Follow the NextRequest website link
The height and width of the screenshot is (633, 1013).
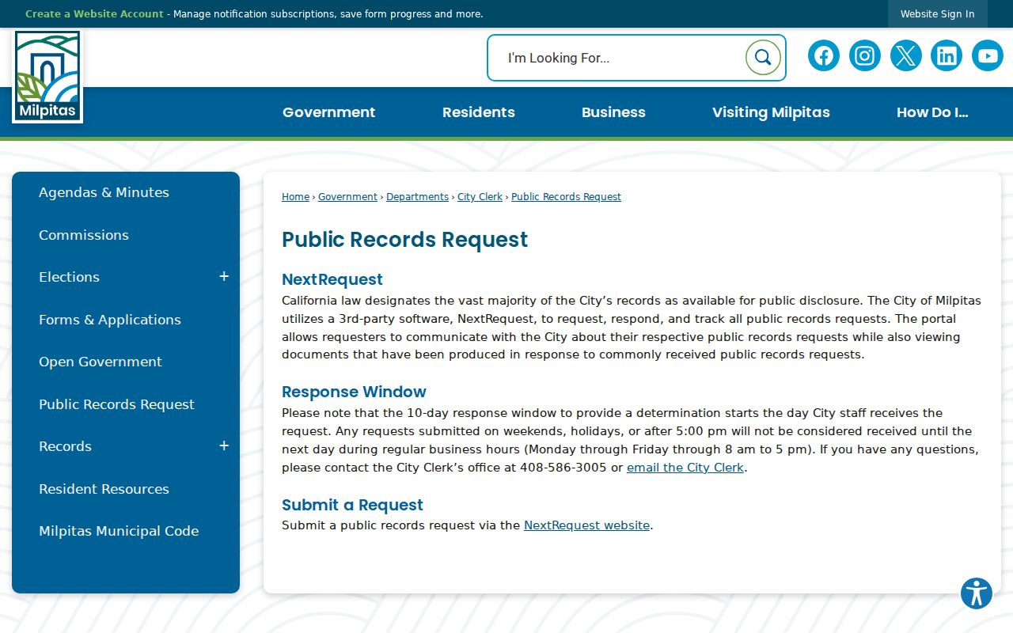[x=586, y=525]
